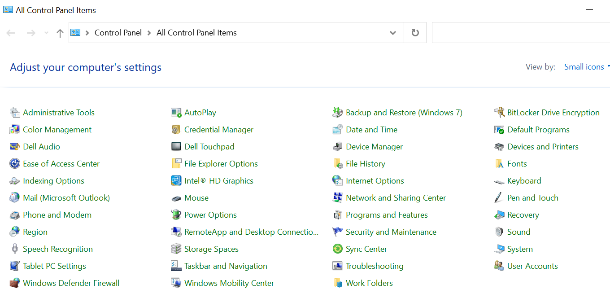Viewport: 610px width, 298px height.
Task: Click the Intel HD Graphics icon
Action: (x=176, y=181)
